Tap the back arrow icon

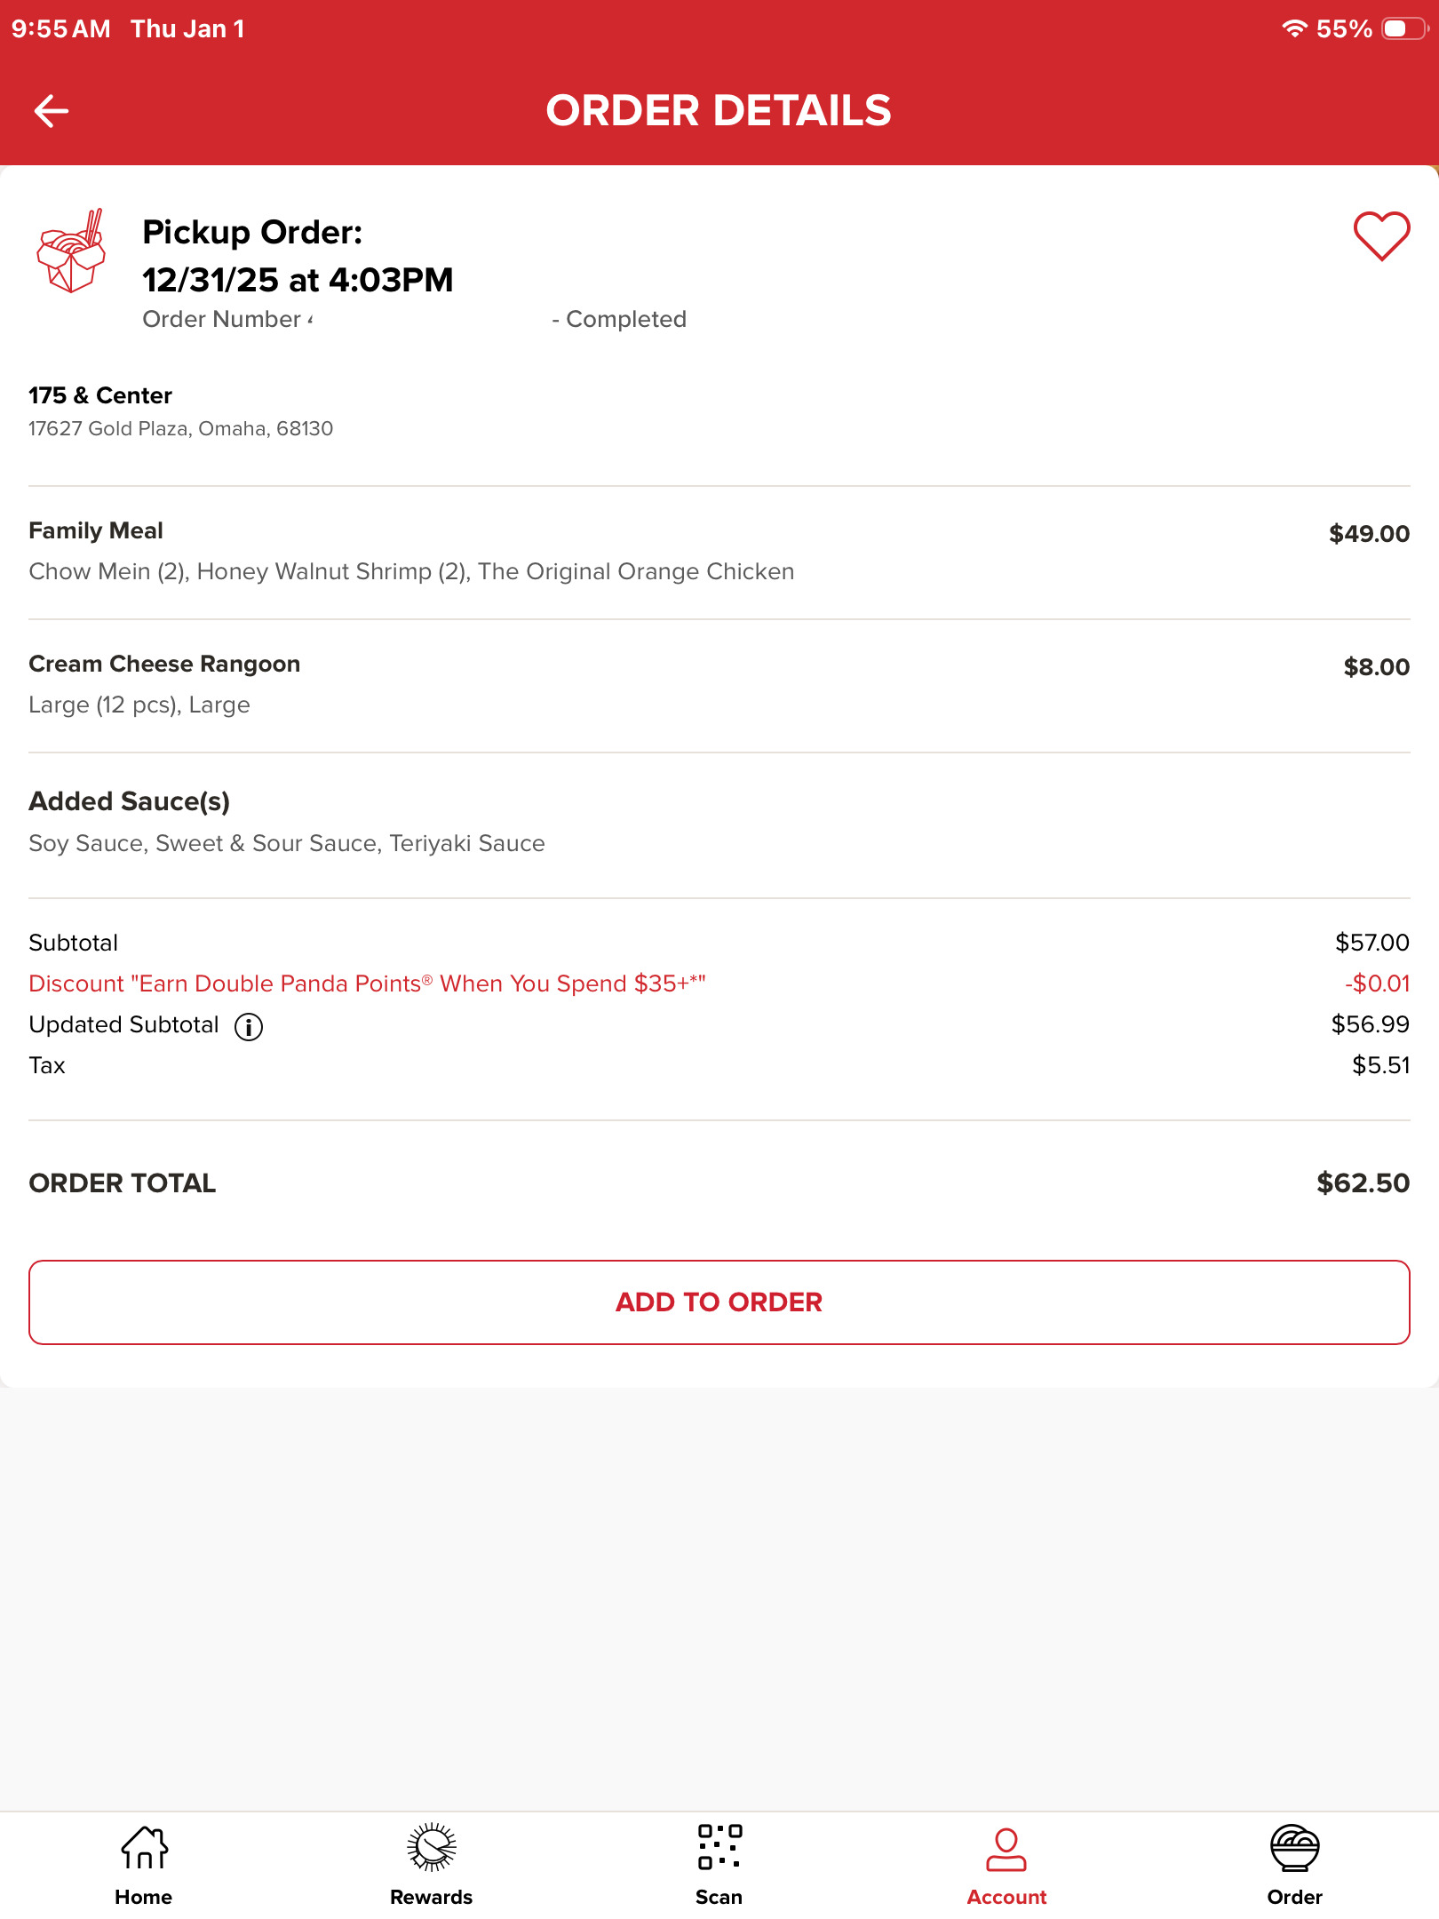click(52, 111)
